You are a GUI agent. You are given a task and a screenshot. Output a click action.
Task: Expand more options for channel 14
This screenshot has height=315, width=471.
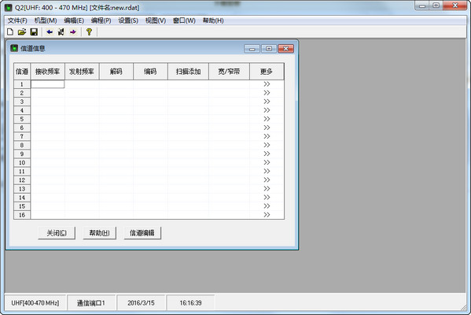[x=267, y=198]
